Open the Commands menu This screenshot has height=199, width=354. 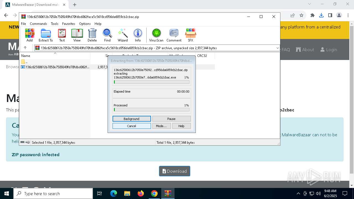coord(38,24)
